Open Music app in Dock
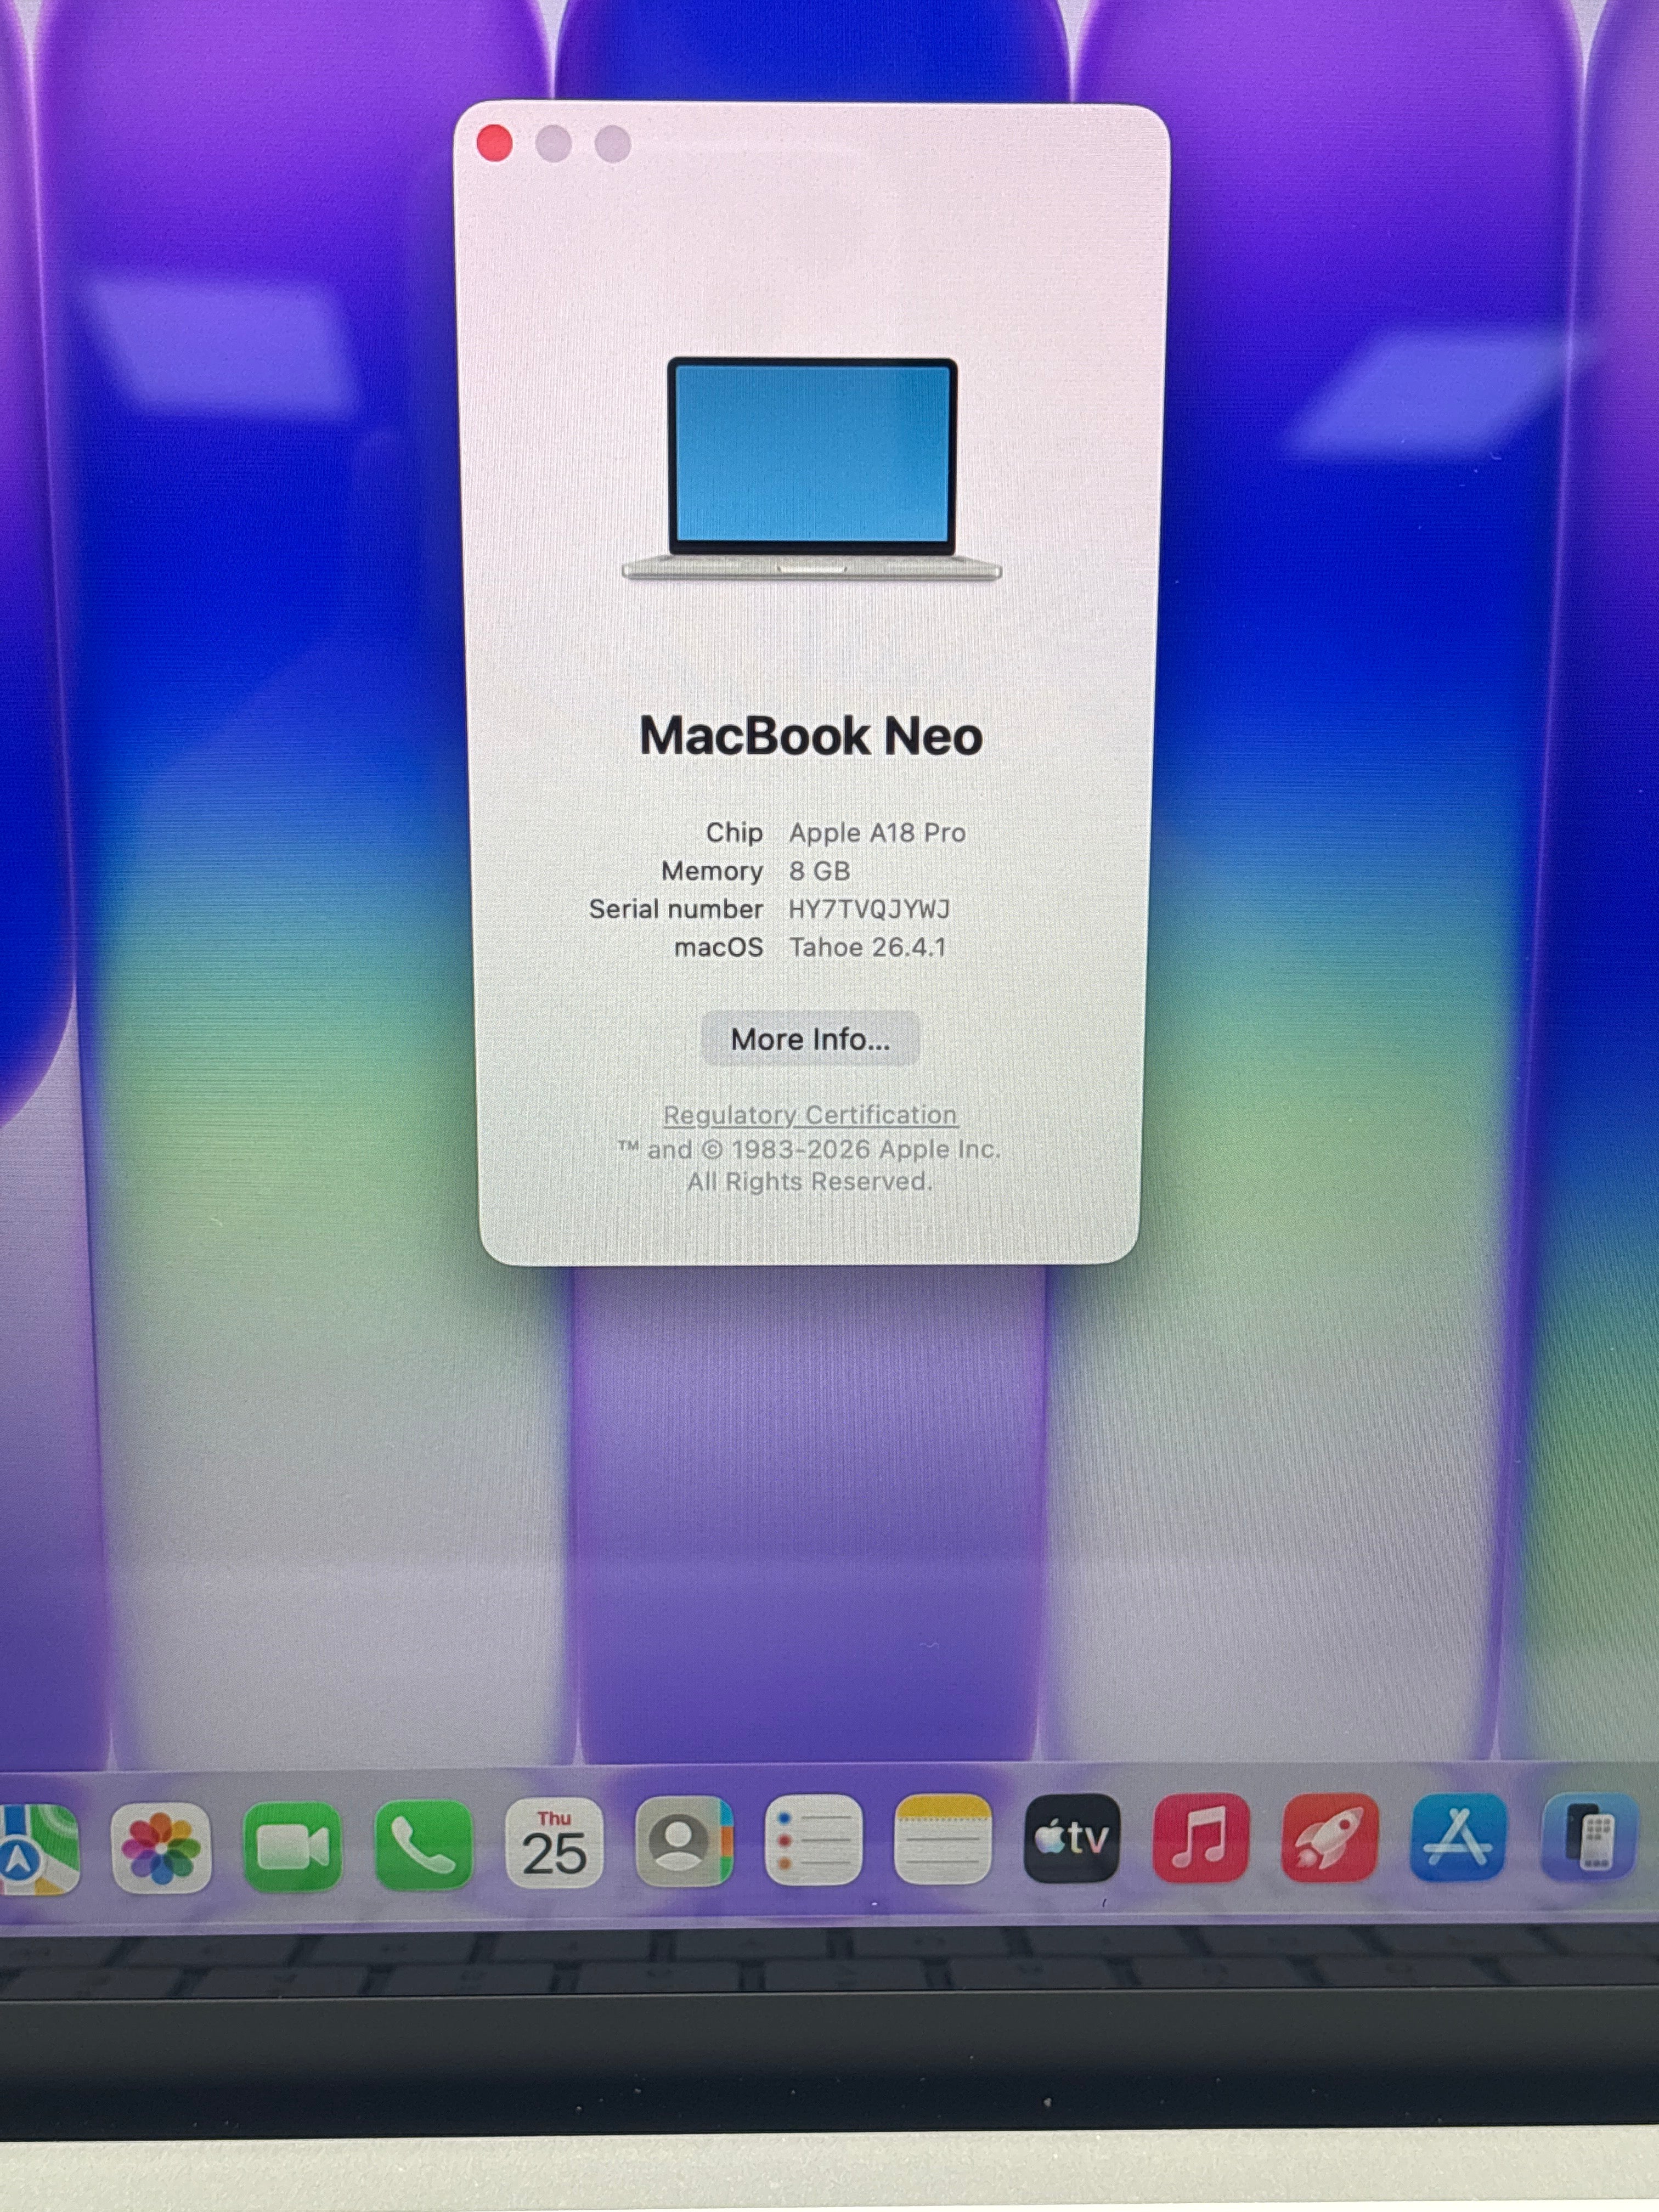 tap(1201, 1839)
